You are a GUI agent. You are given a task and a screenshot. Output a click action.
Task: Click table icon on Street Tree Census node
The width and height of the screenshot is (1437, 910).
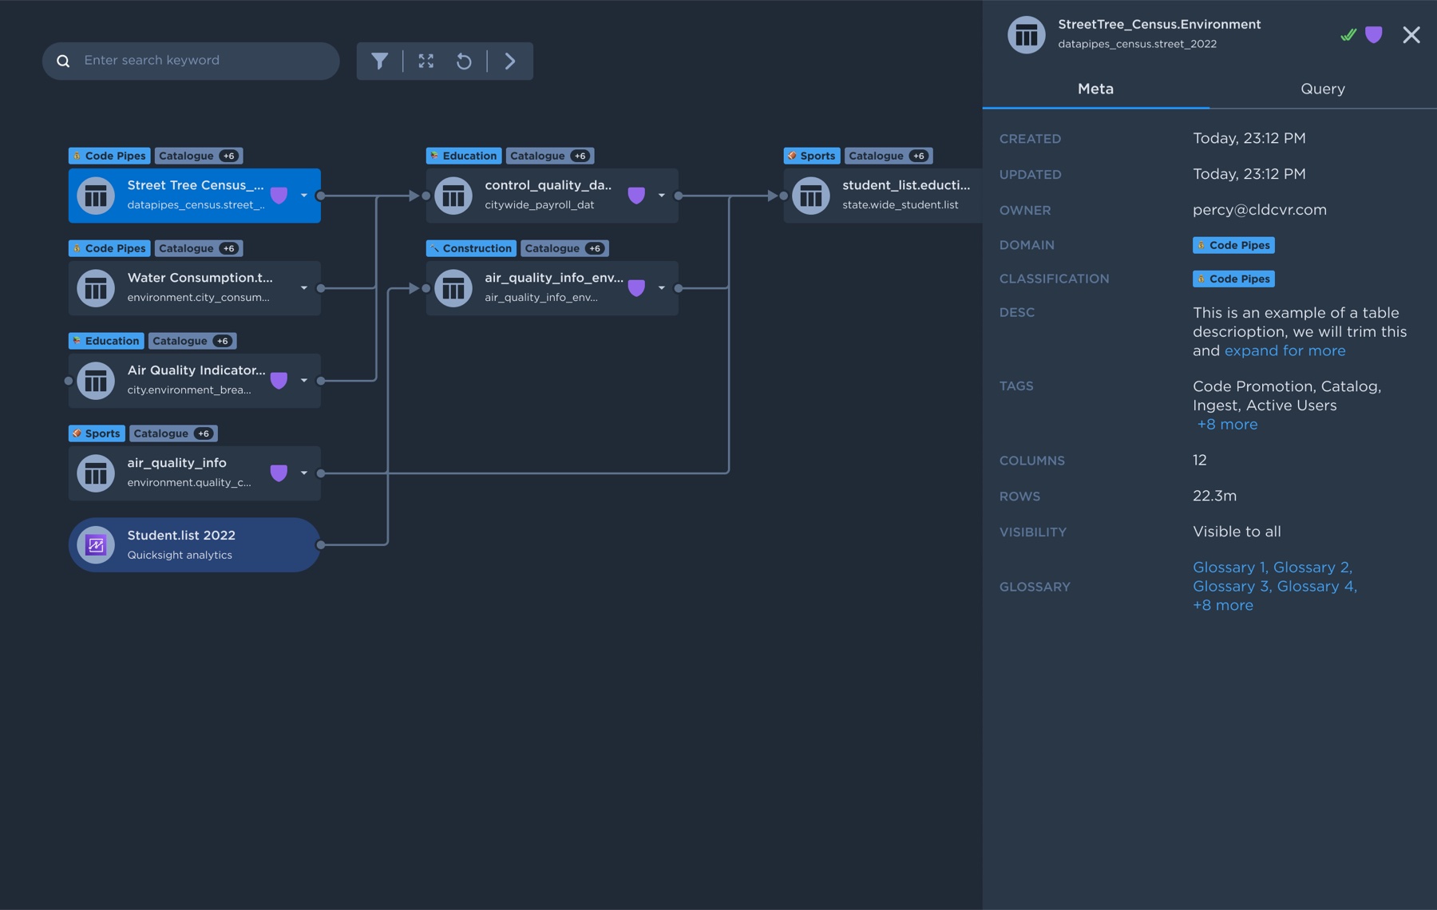96,196
